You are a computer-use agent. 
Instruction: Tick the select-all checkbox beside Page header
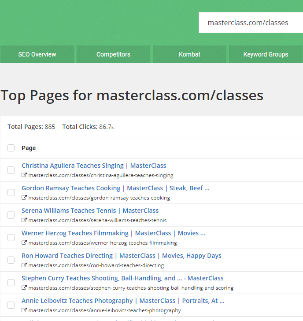[x=11, y=148]
